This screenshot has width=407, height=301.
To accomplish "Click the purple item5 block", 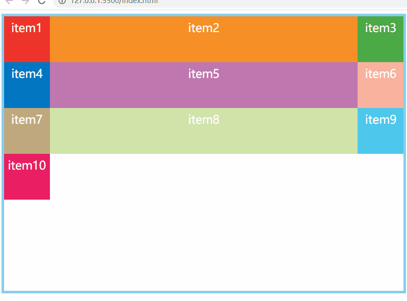I will (x=204, y=85).
